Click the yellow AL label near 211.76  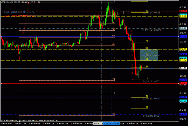click(x=147, y=66)
